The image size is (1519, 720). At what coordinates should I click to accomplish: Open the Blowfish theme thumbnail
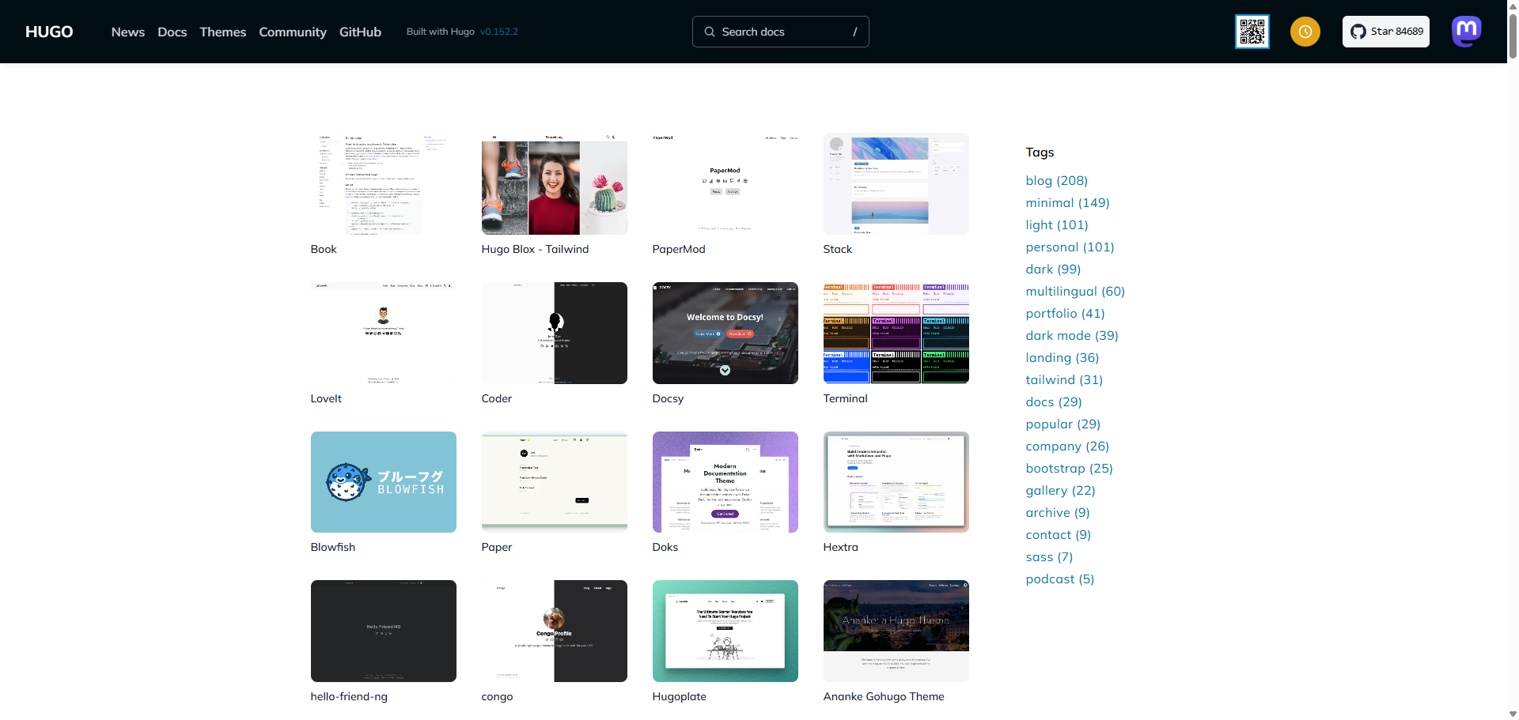tap(383, 482)
